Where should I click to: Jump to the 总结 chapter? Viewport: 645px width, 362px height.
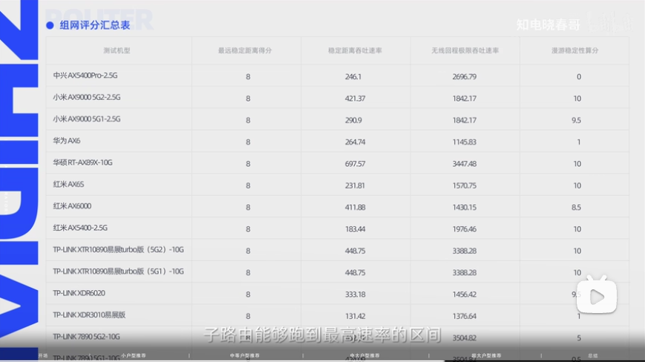point(592,356)
